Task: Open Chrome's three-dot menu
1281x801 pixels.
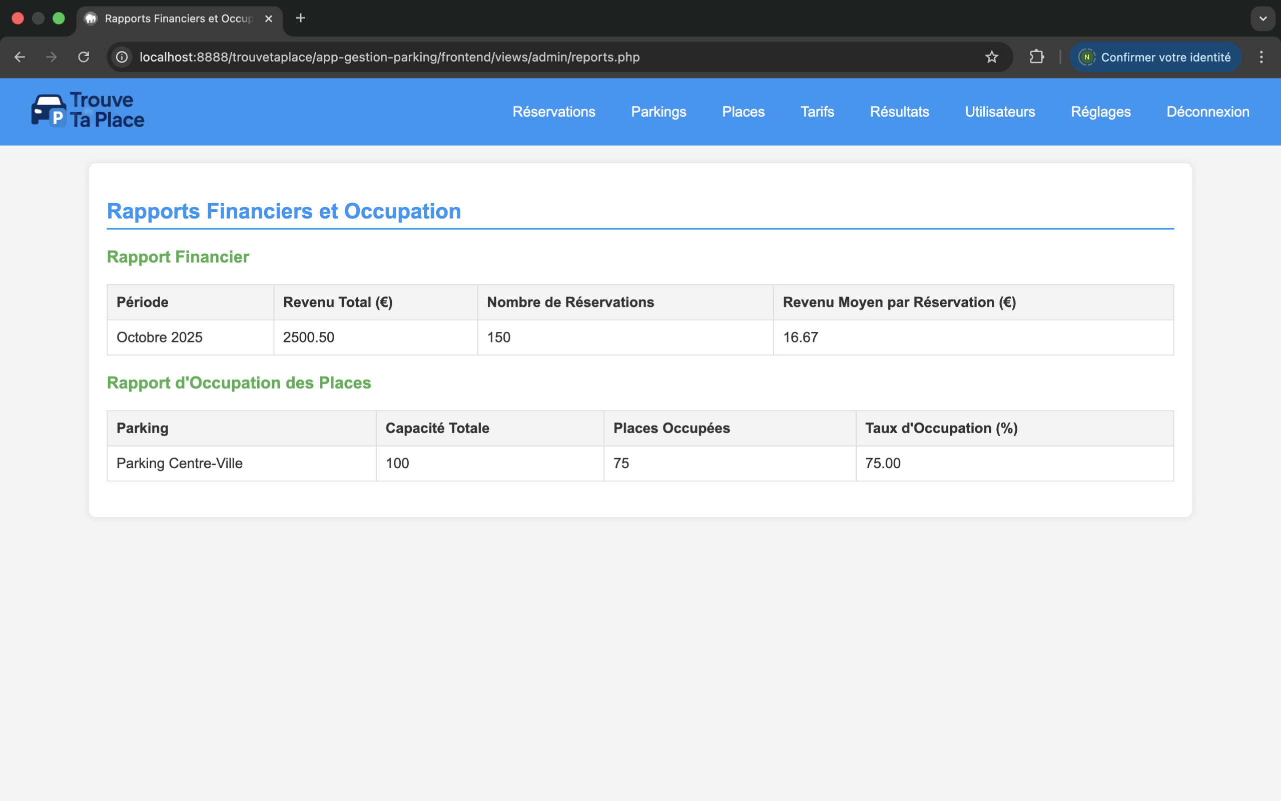Action: 1261,57
